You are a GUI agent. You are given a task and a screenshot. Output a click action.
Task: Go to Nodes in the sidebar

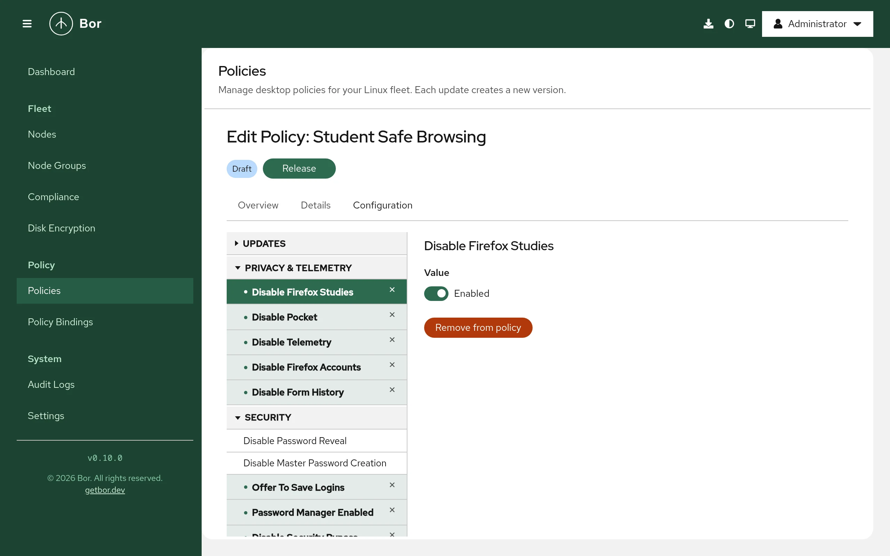(105, 134)
